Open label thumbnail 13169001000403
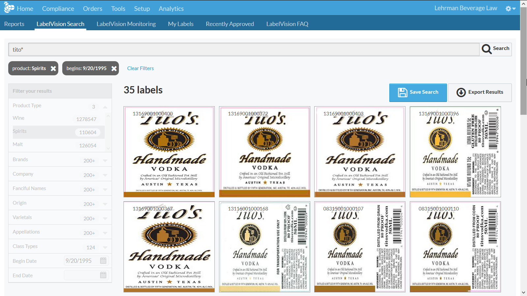Image resolution: width=527 pixels, height=296 pixels. (x=360, y=152)
